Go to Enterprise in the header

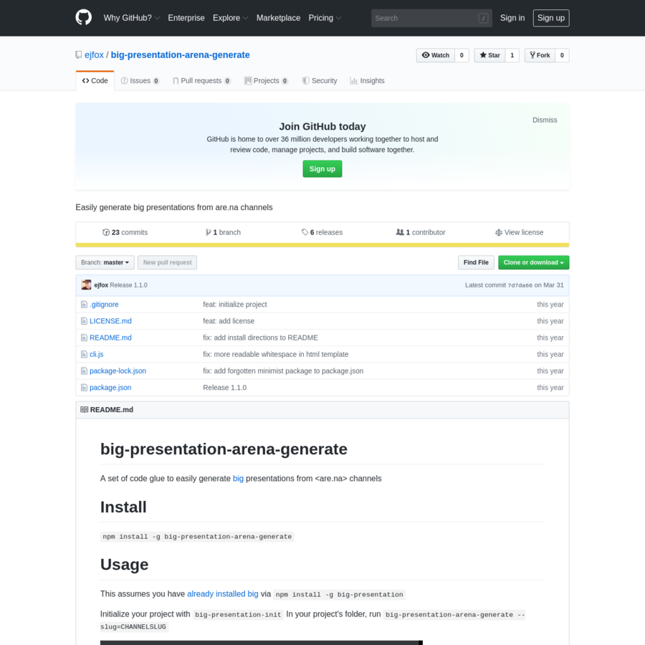coord(186,18)
